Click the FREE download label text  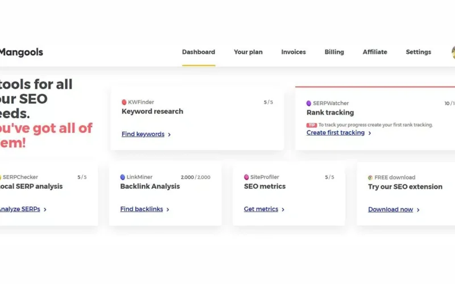pos(395,178)
